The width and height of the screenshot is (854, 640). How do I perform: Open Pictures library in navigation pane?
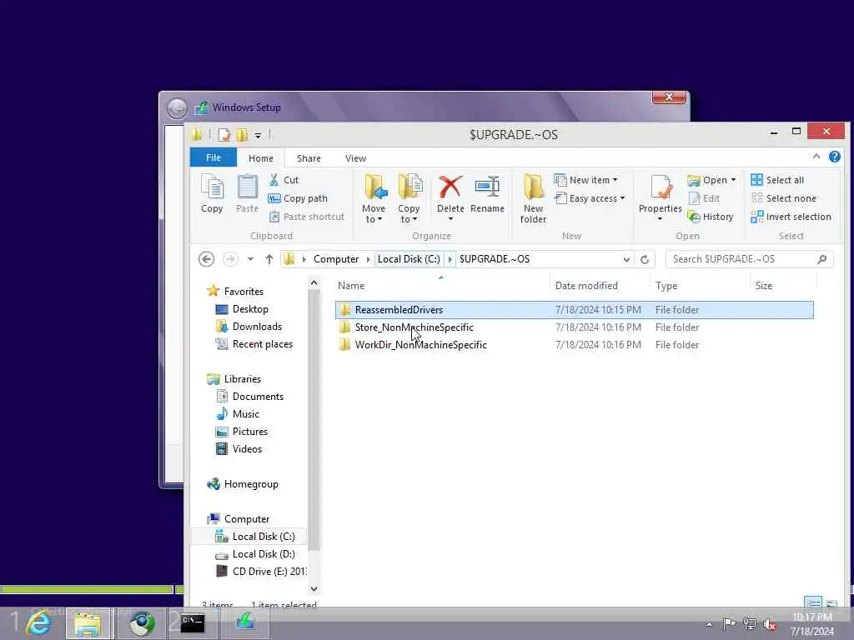click(x=250, y=432)
